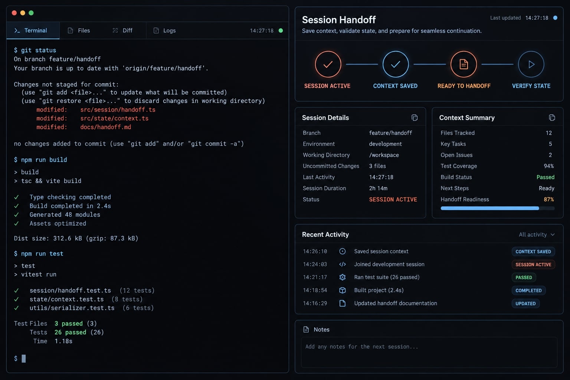
Task: Click the Session Duration value 2h 14m
Action: click(378, 189)
